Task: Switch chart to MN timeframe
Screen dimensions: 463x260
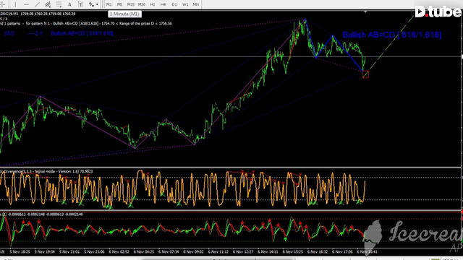Action: tap(196, 4)
